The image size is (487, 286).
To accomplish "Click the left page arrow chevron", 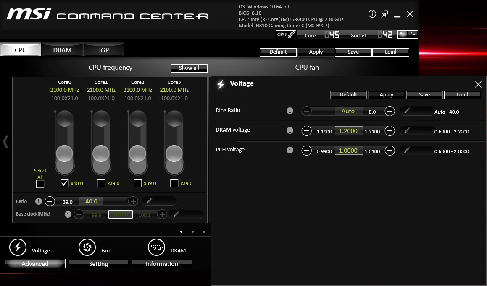I will pos(5,142).
